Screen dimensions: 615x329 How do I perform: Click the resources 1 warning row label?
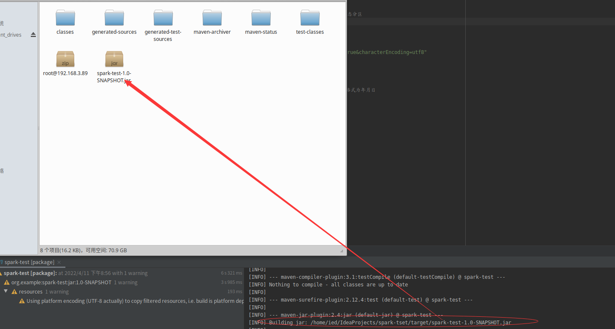click(x=44, y=292)
